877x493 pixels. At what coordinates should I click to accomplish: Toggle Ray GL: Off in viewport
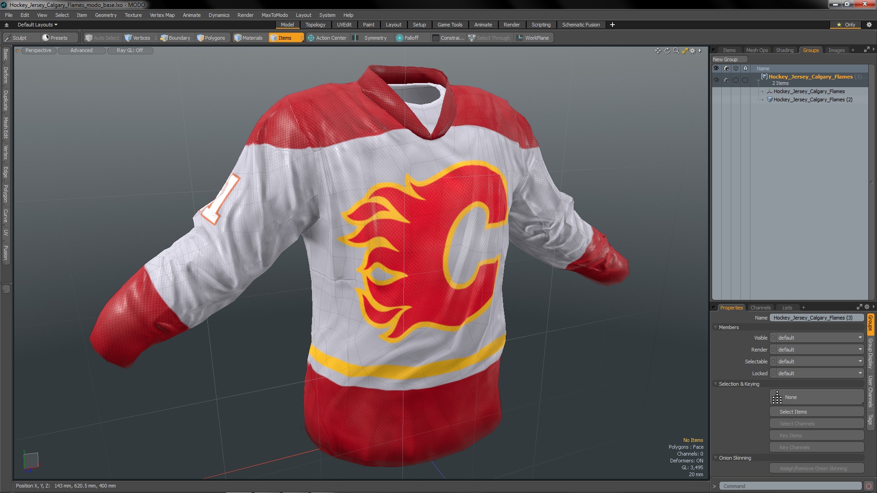[130, 51]
